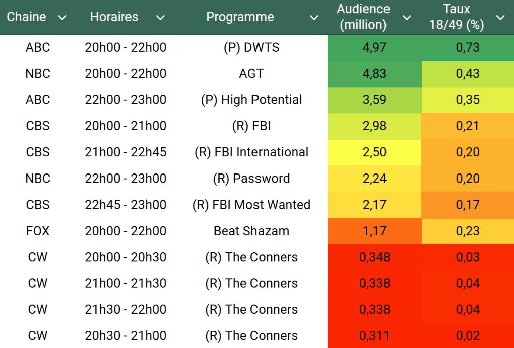This screenshot has width=514, height=348.
Task: Click the (R) Password programme cell
Action: tap(251, 179)
